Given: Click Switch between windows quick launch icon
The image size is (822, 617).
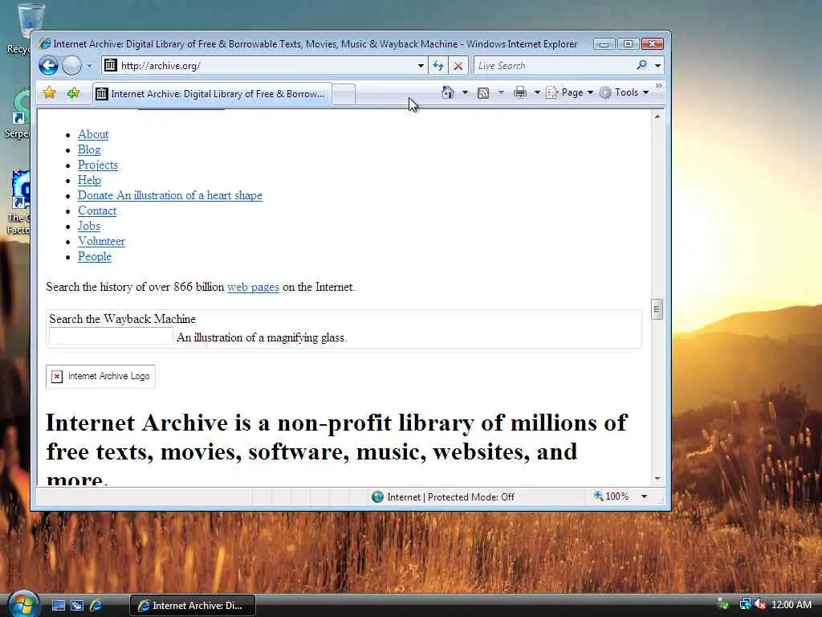Looking at the screenshot, I should [x=77, y=606].
